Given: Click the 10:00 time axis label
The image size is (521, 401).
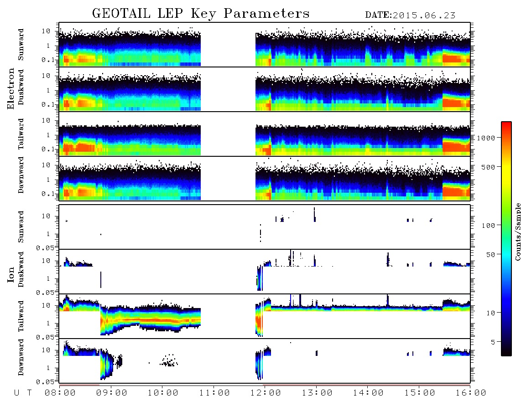Looking at the screenshot, I should (163, 393).
